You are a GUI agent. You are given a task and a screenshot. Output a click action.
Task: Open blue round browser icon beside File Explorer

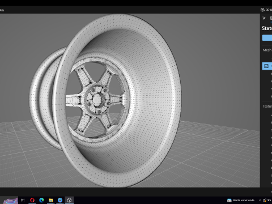(x=60, y=200)
